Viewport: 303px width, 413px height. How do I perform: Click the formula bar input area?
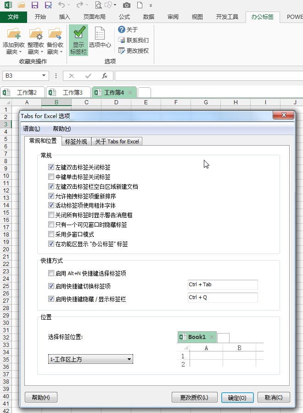pos(209,76)
